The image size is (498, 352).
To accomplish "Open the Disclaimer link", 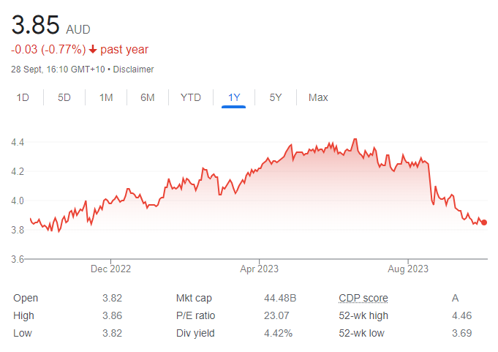I will [133, 70].
